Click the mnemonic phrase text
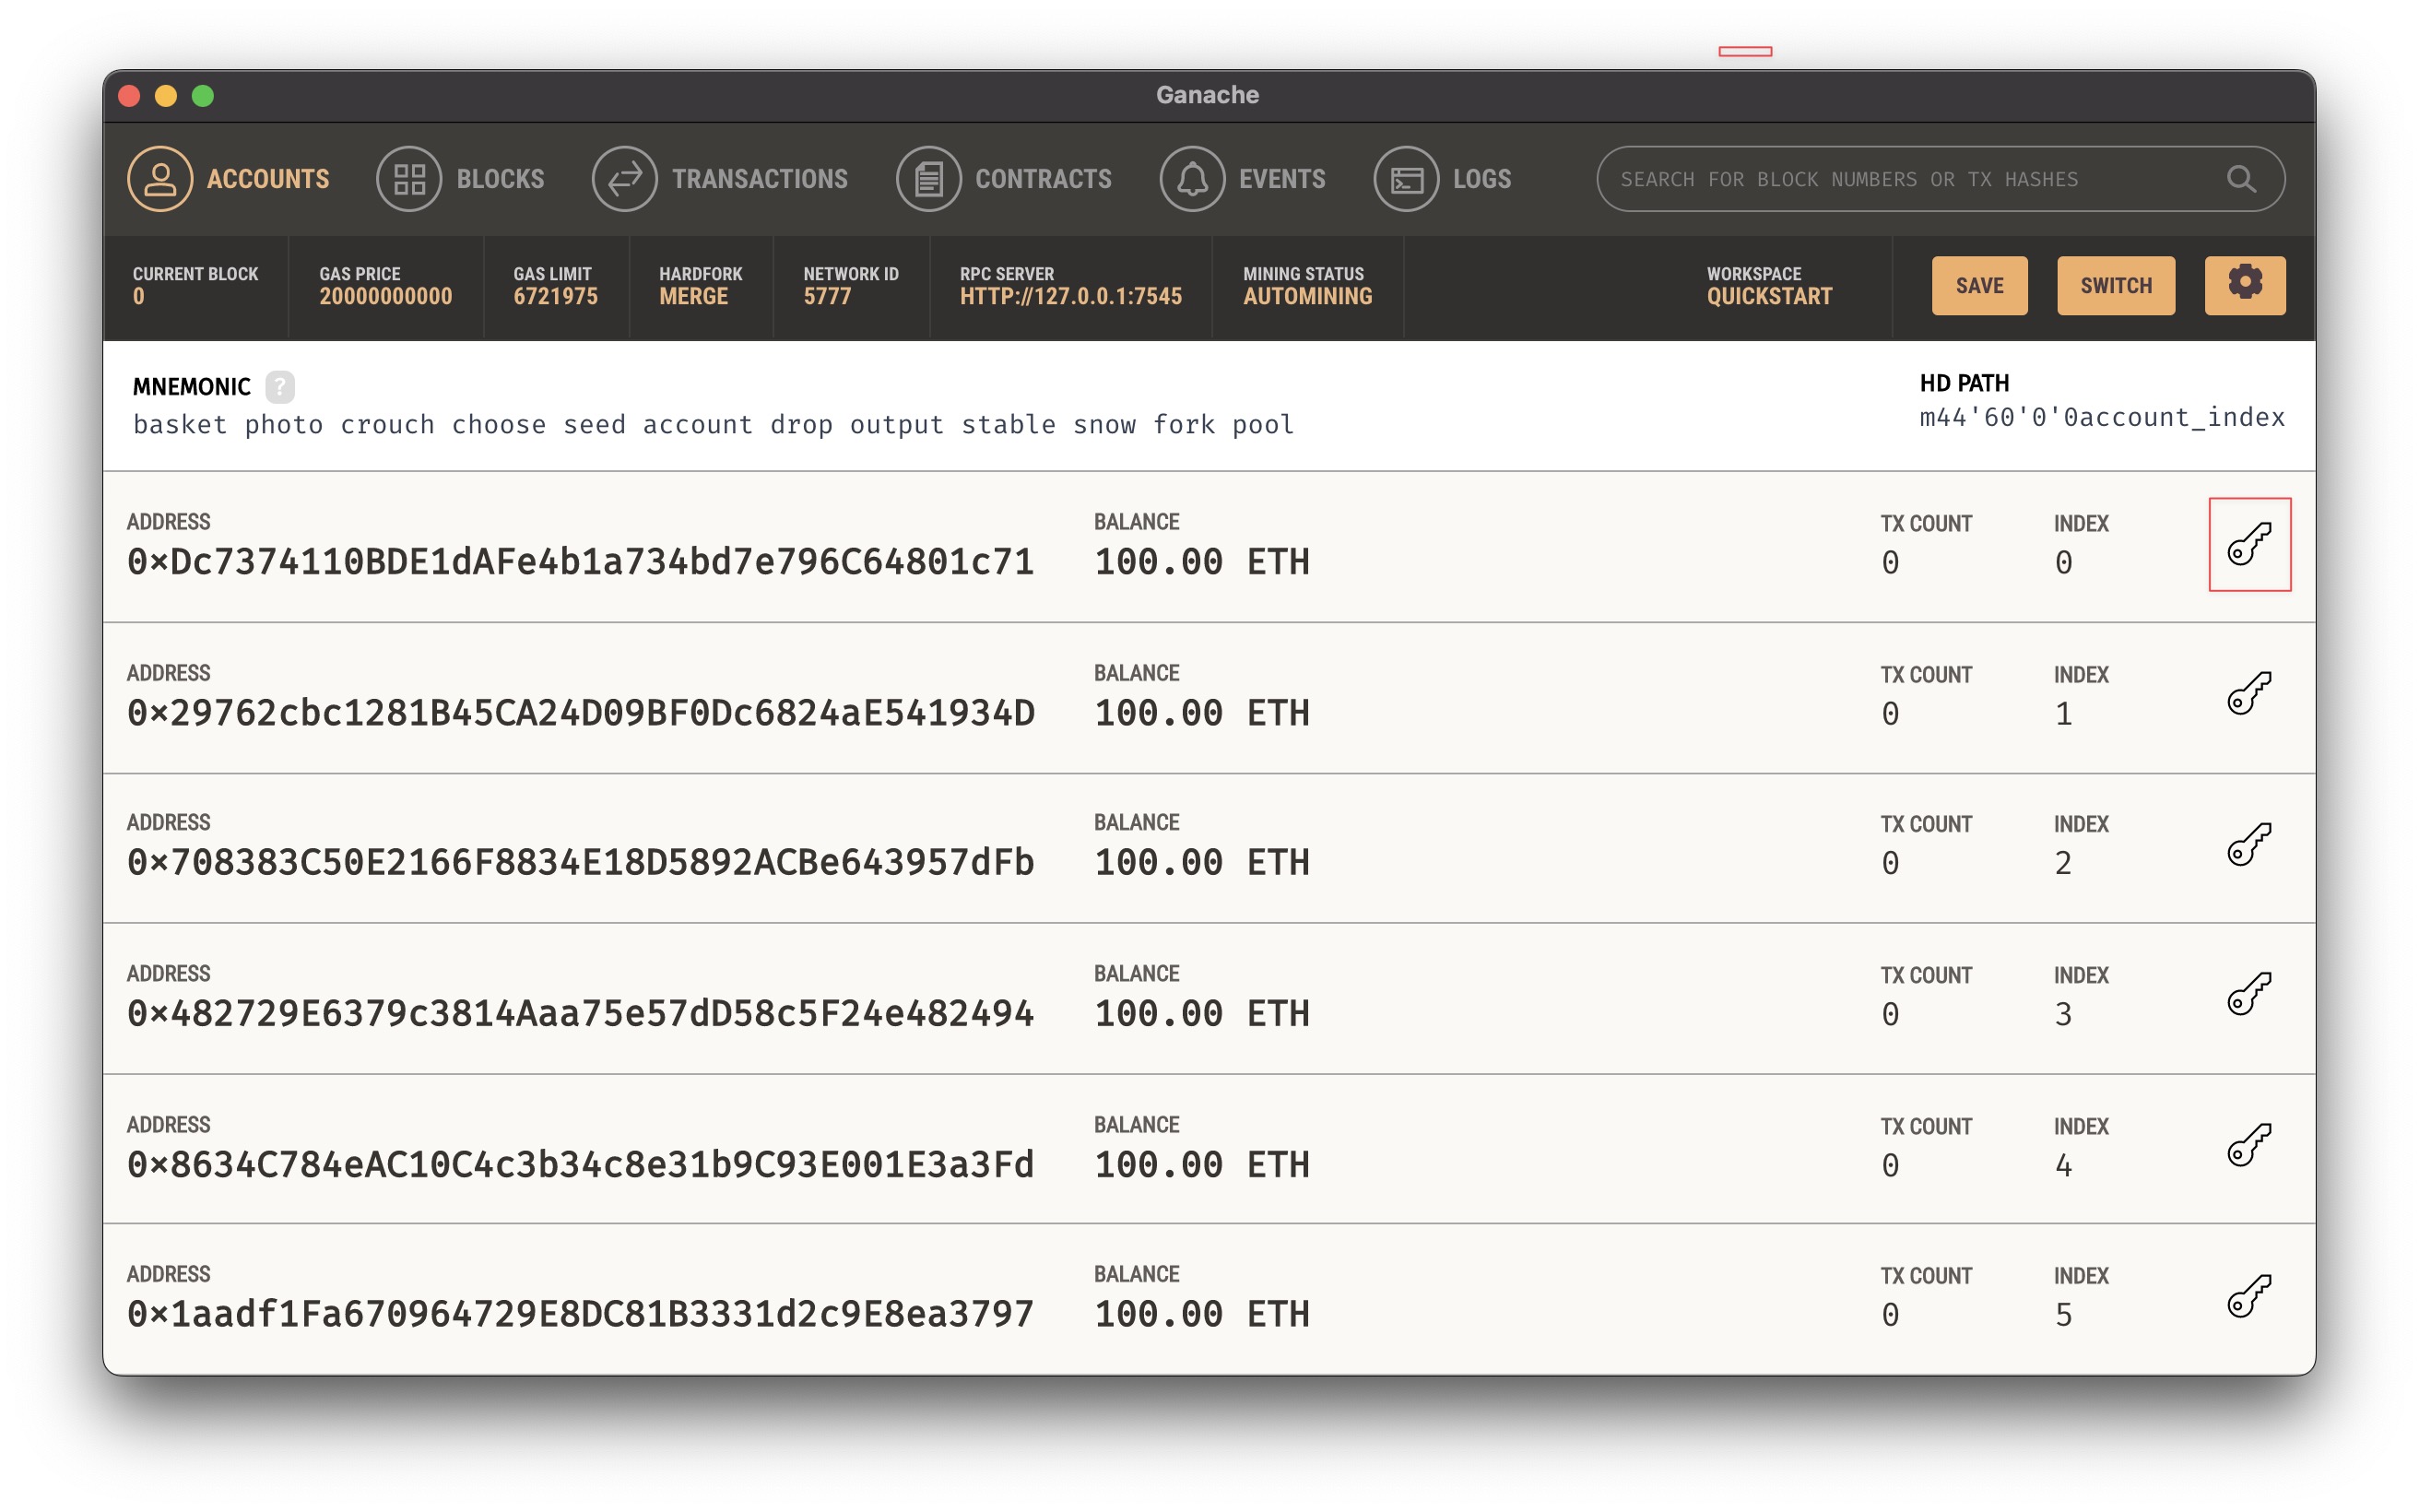This screenshot has width=2419, height=1512. [713, 425]
